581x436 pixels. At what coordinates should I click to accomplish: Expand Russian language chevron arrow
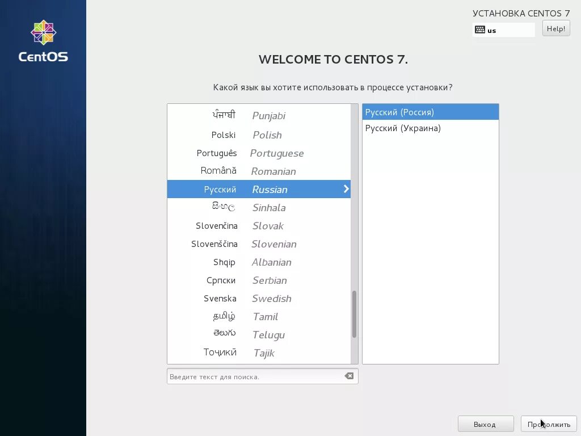(346, 188)
